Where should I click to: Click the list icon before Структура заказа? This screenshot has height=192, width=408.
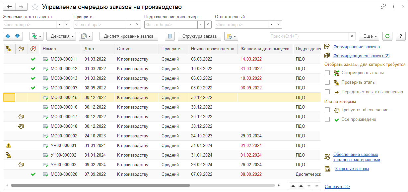170,36
